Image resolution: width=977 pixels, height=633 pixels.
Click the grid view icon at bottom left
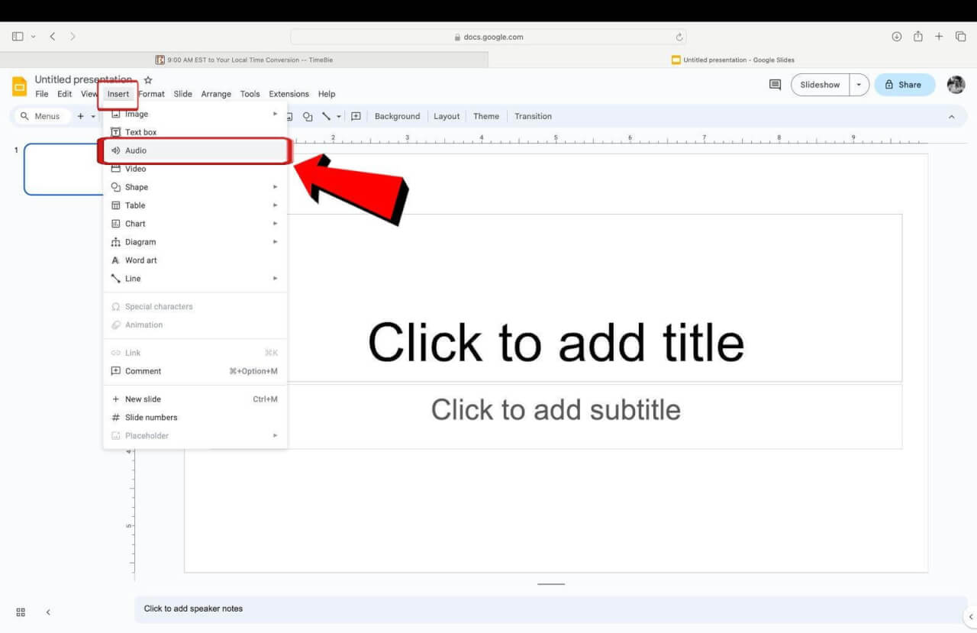tap(20, 612)
